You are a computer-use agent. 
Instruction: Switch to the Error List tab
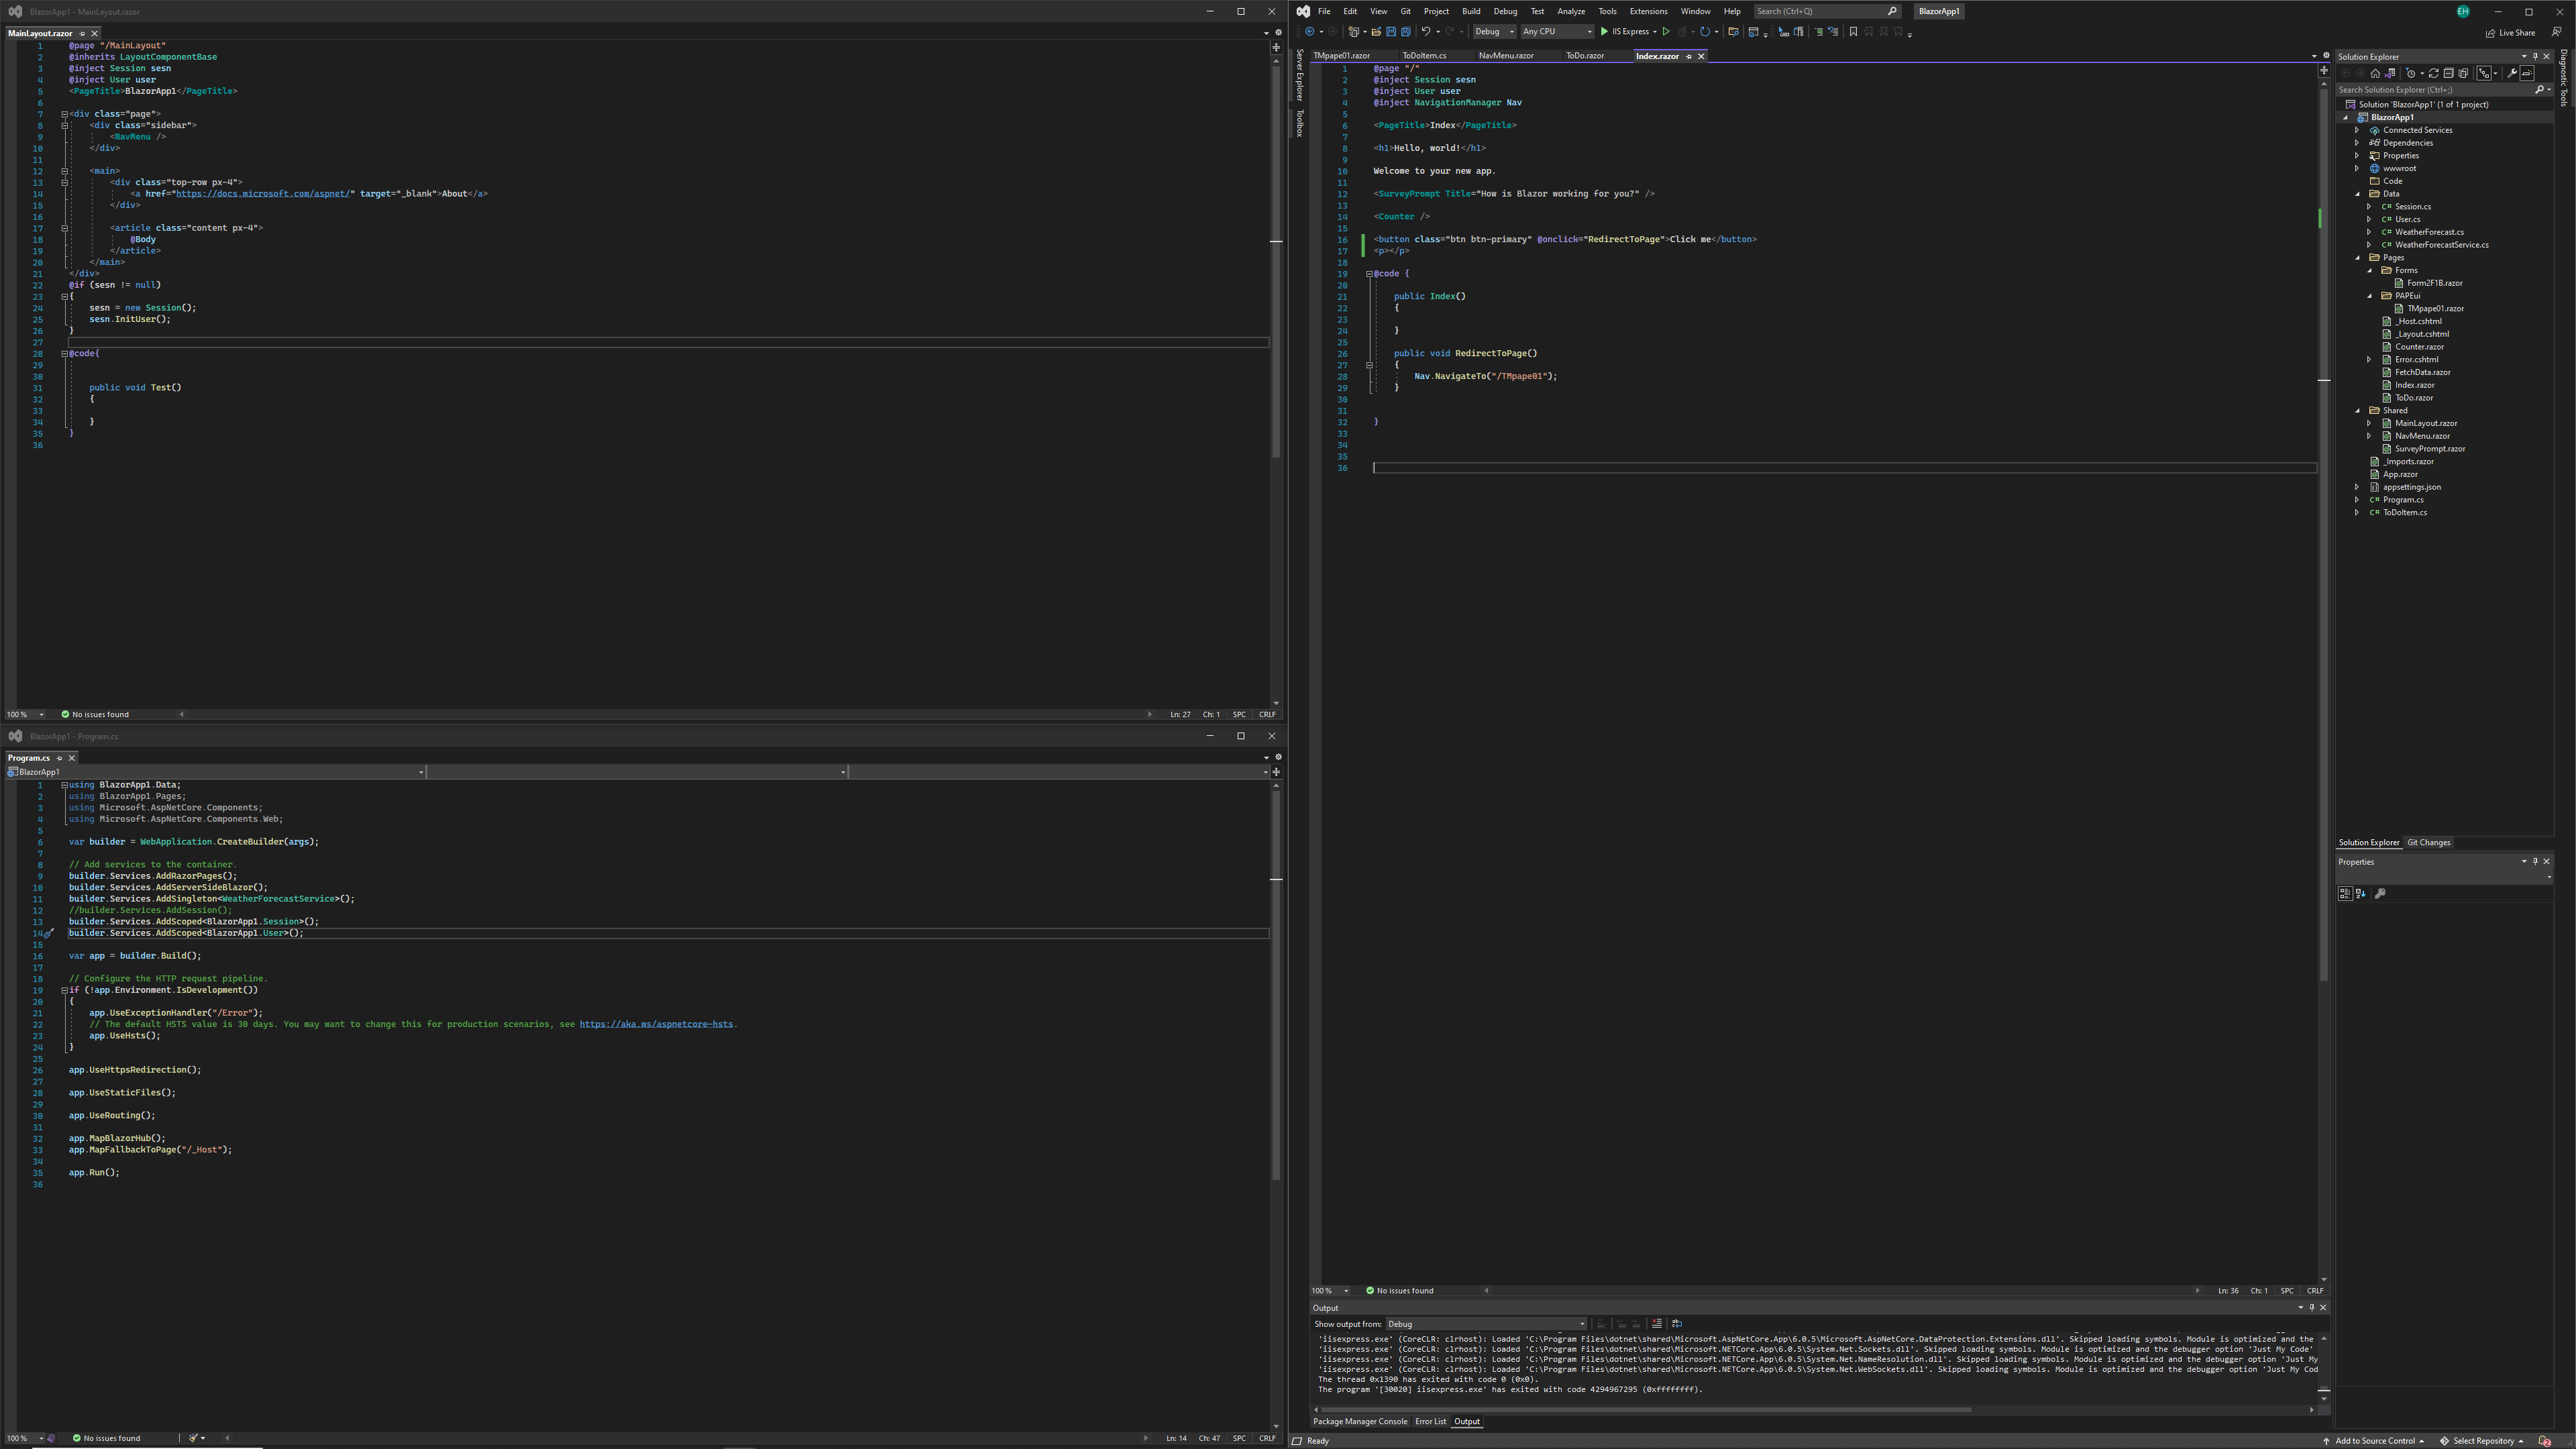[1430, 1422]
